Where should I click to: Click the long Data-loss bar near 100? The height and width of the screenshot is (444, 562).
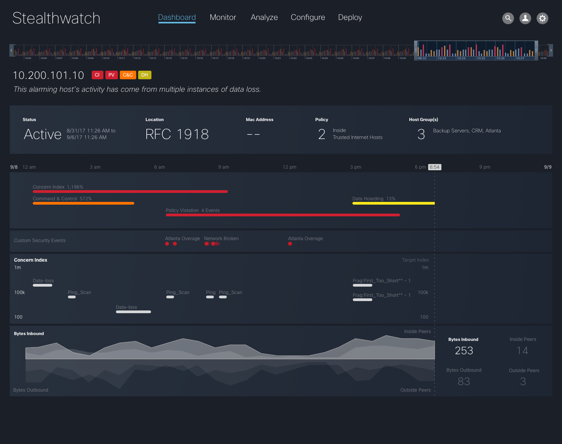[133, 312]
